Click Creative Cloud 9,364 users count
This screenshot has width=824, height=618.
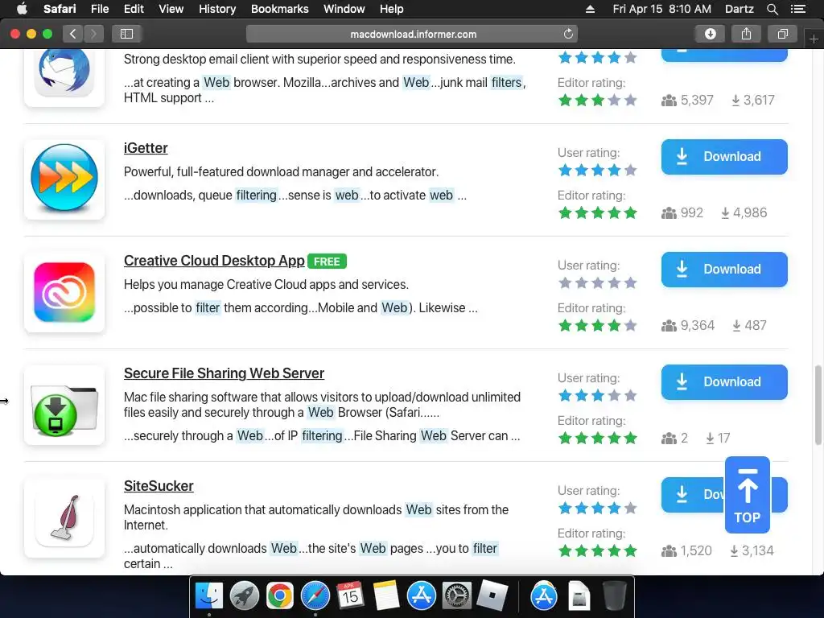(688, 325)
